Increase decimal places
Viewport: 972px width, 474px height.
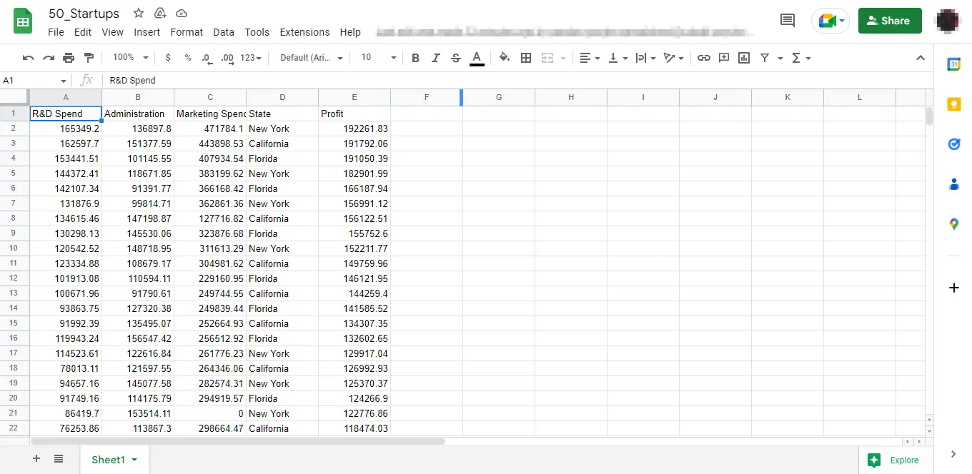click(x=227, y=58)
